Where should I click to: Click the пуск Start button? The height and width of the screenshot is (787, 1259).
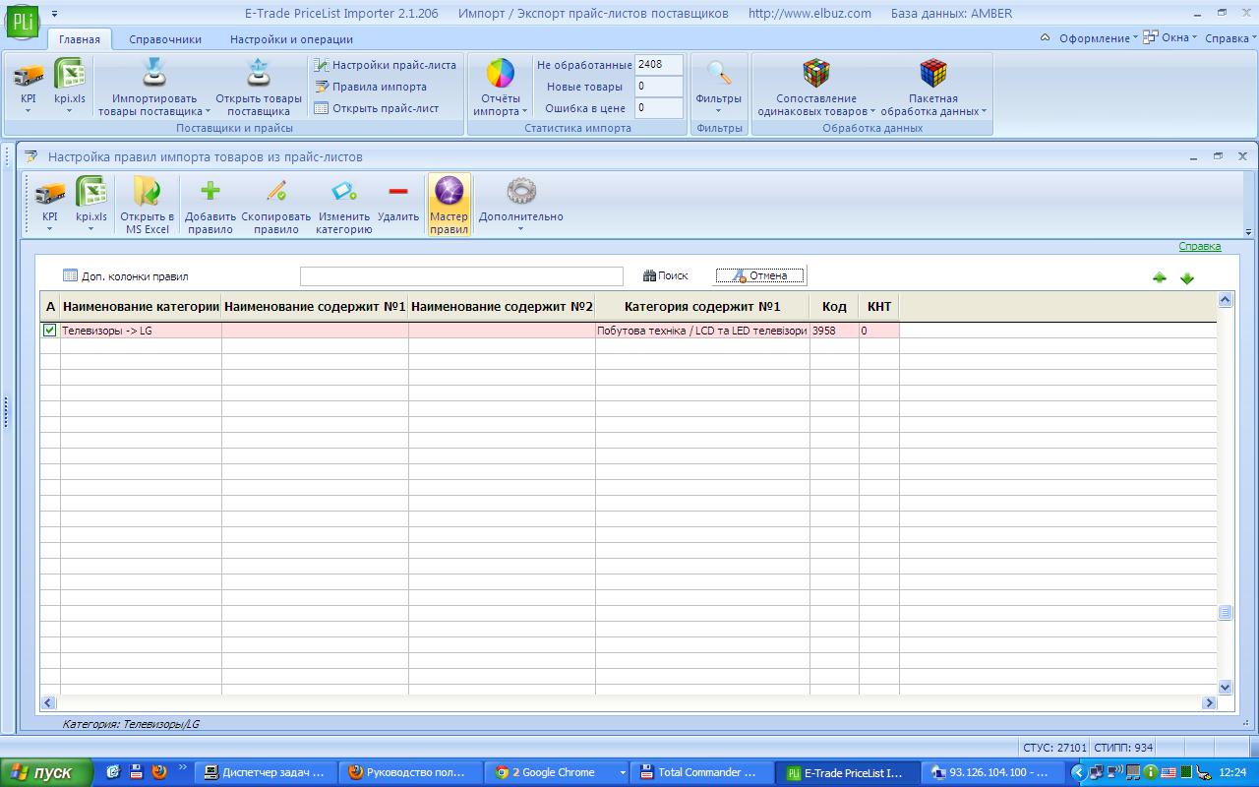click(46, 772)
